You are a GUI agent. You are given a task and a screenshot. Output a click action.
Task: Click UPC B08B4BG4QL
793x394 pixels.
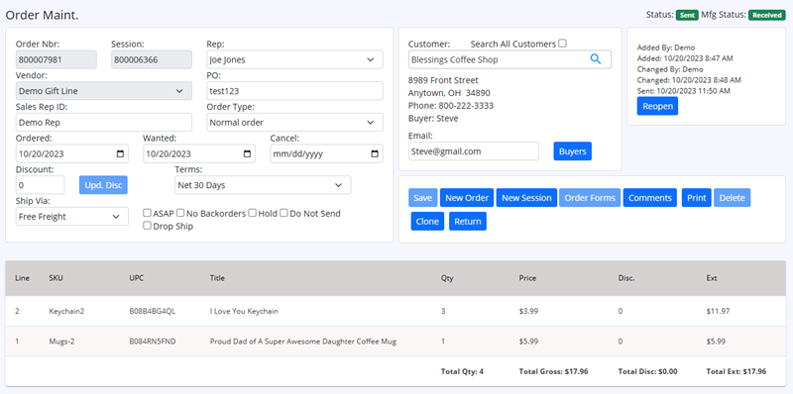tap(153, 311)
